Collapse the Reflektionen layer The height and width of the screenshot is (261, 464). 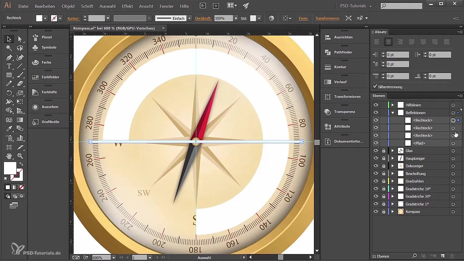393,112
